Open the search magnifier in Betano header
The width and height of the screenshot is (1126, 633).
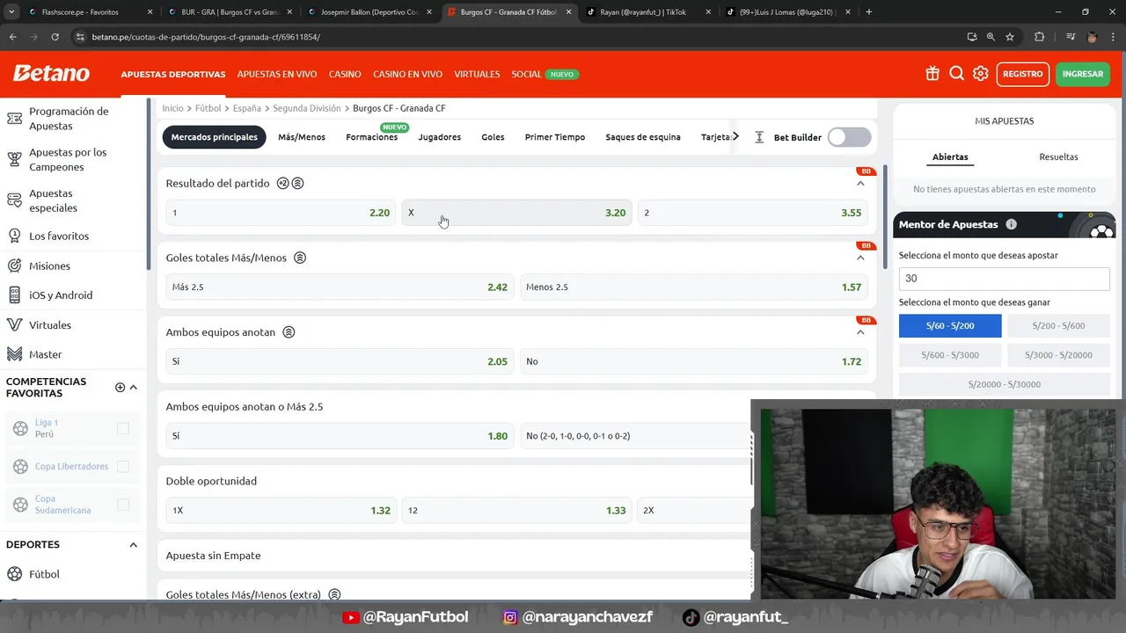(957, 74)
